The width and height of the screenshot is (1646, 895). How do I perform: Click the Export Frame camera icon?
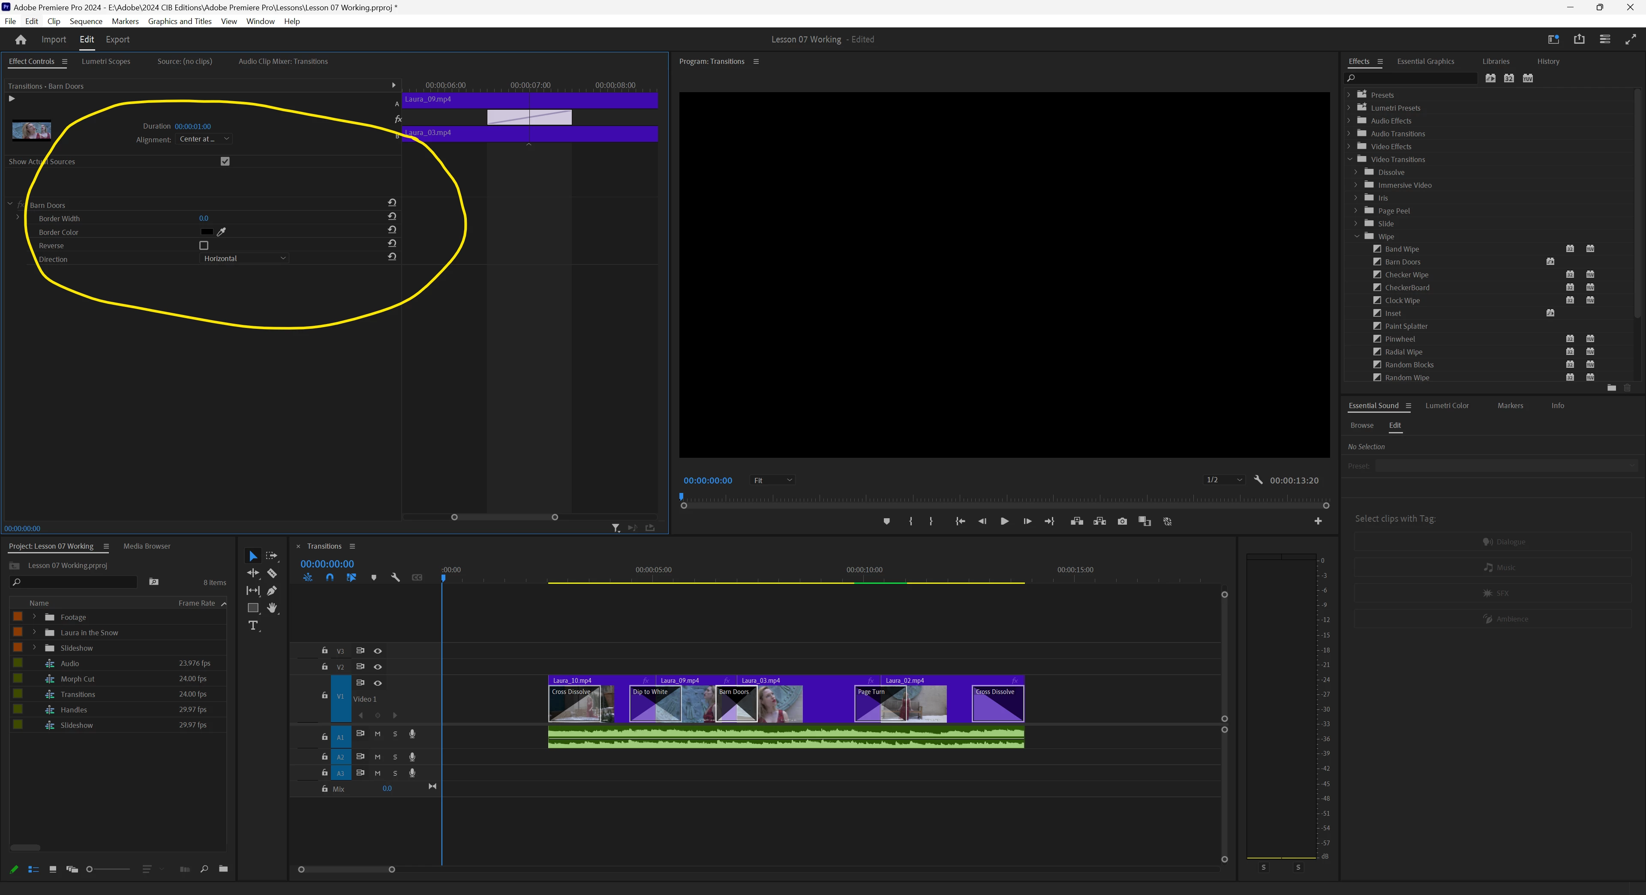click(1122, 521)
